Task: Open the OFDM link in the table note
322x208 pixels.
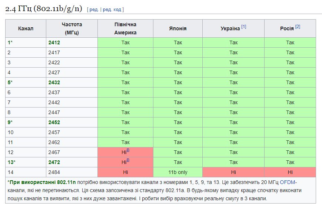Action: pyautogui.click(x=287, y=182)
